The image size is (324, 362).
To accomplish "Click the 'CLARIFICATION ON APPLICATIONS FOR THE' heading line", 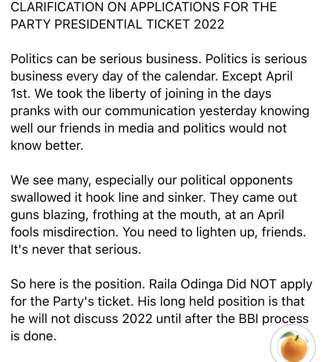I will tap(143, 7).
